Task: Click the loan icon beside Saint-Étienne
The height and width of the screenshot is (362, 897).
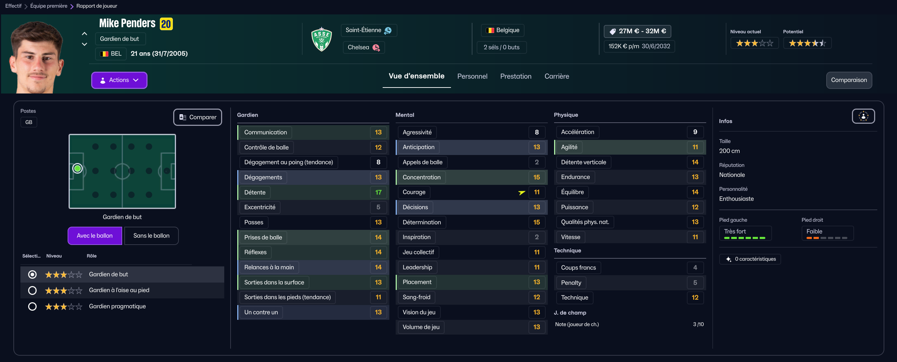Action: coord(388,31)
